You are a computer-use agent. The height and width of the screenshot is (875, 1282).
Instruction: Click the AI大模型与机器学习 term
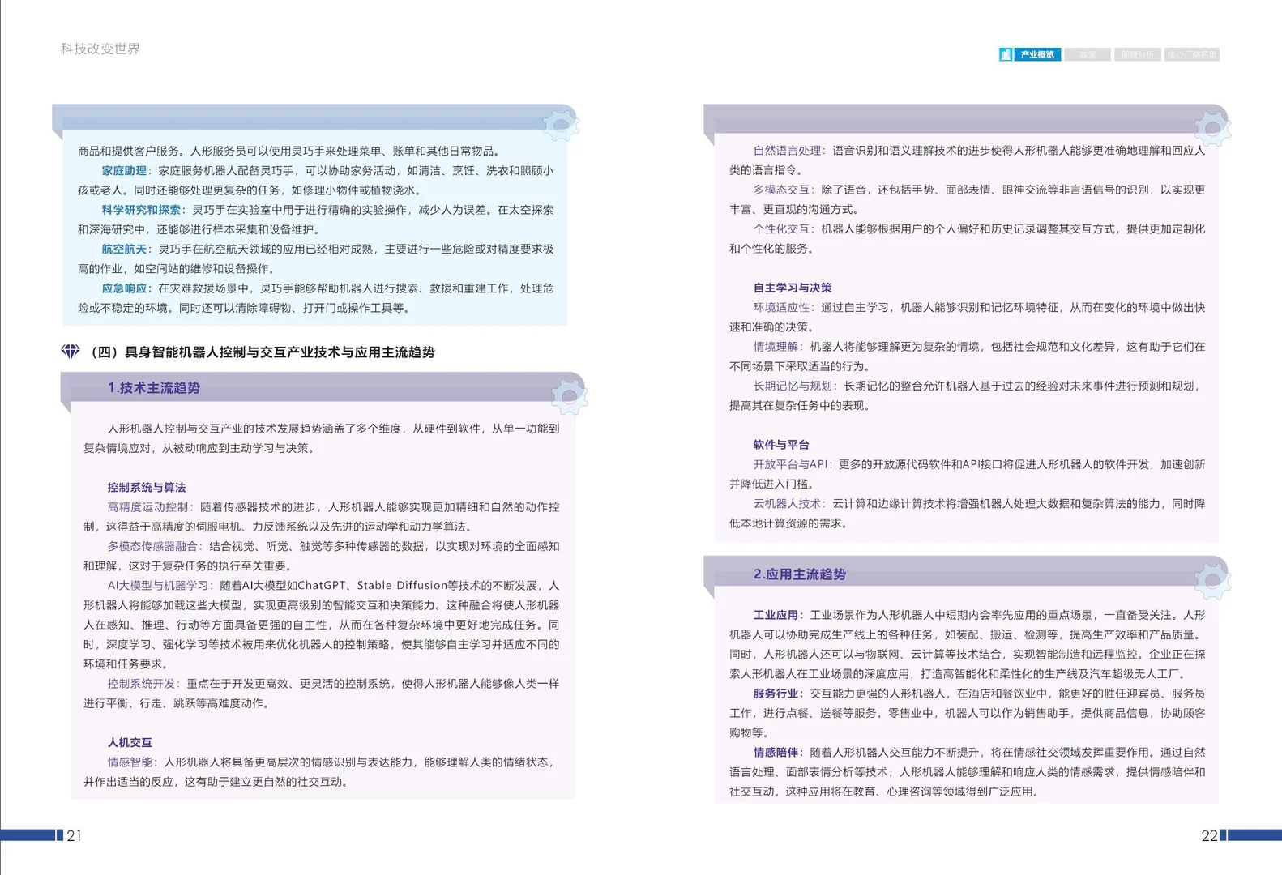[158, 585]
